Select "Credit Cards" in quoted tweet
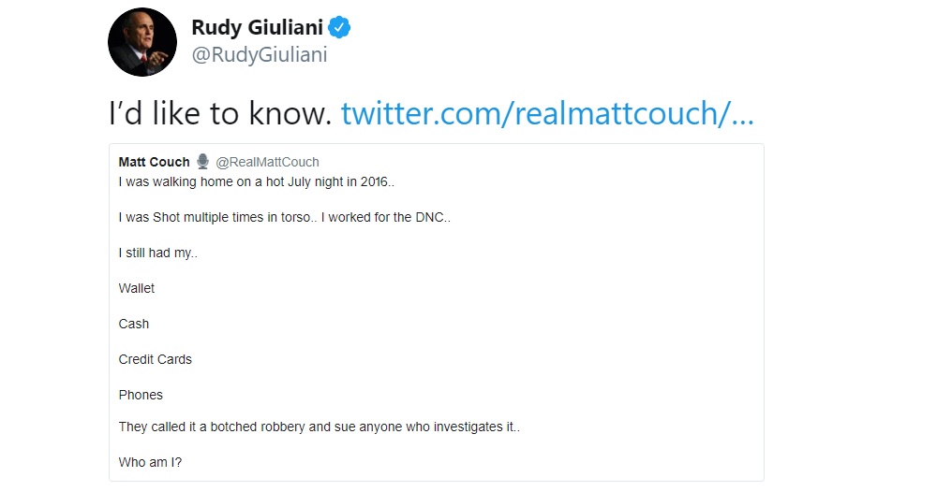The width and height of the screenshot is (937, 492). 156,359
